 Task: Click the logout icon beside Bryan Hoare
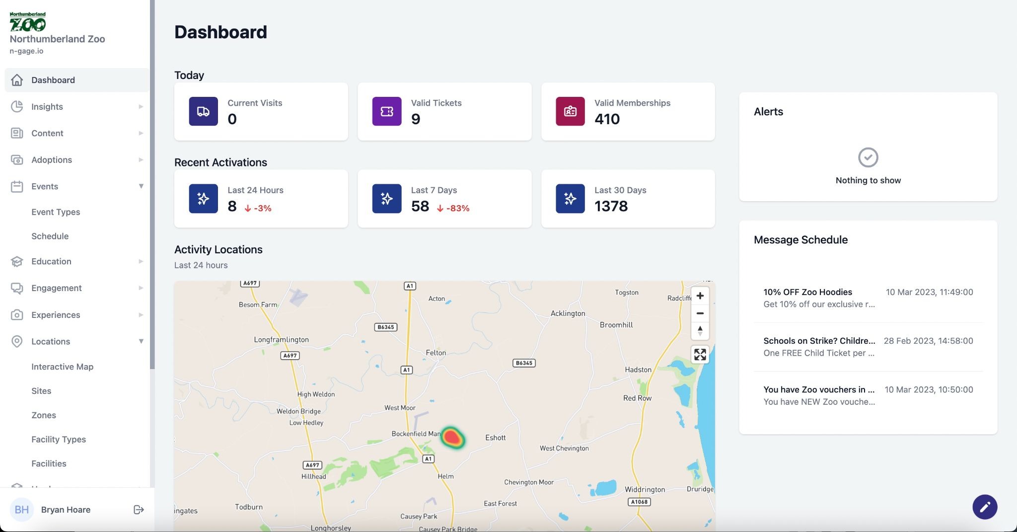139,510
